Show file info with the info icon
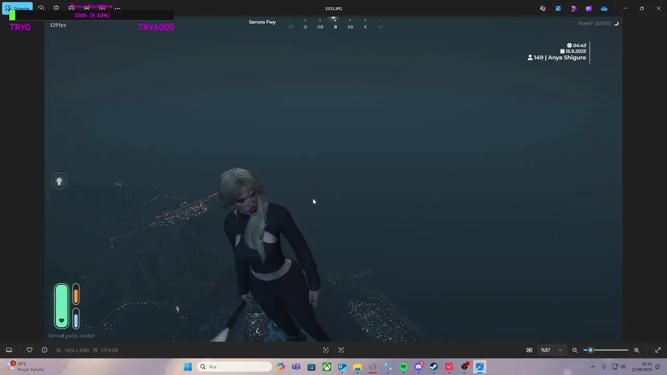This screenshot has width=667, height=375. [45, 350]
